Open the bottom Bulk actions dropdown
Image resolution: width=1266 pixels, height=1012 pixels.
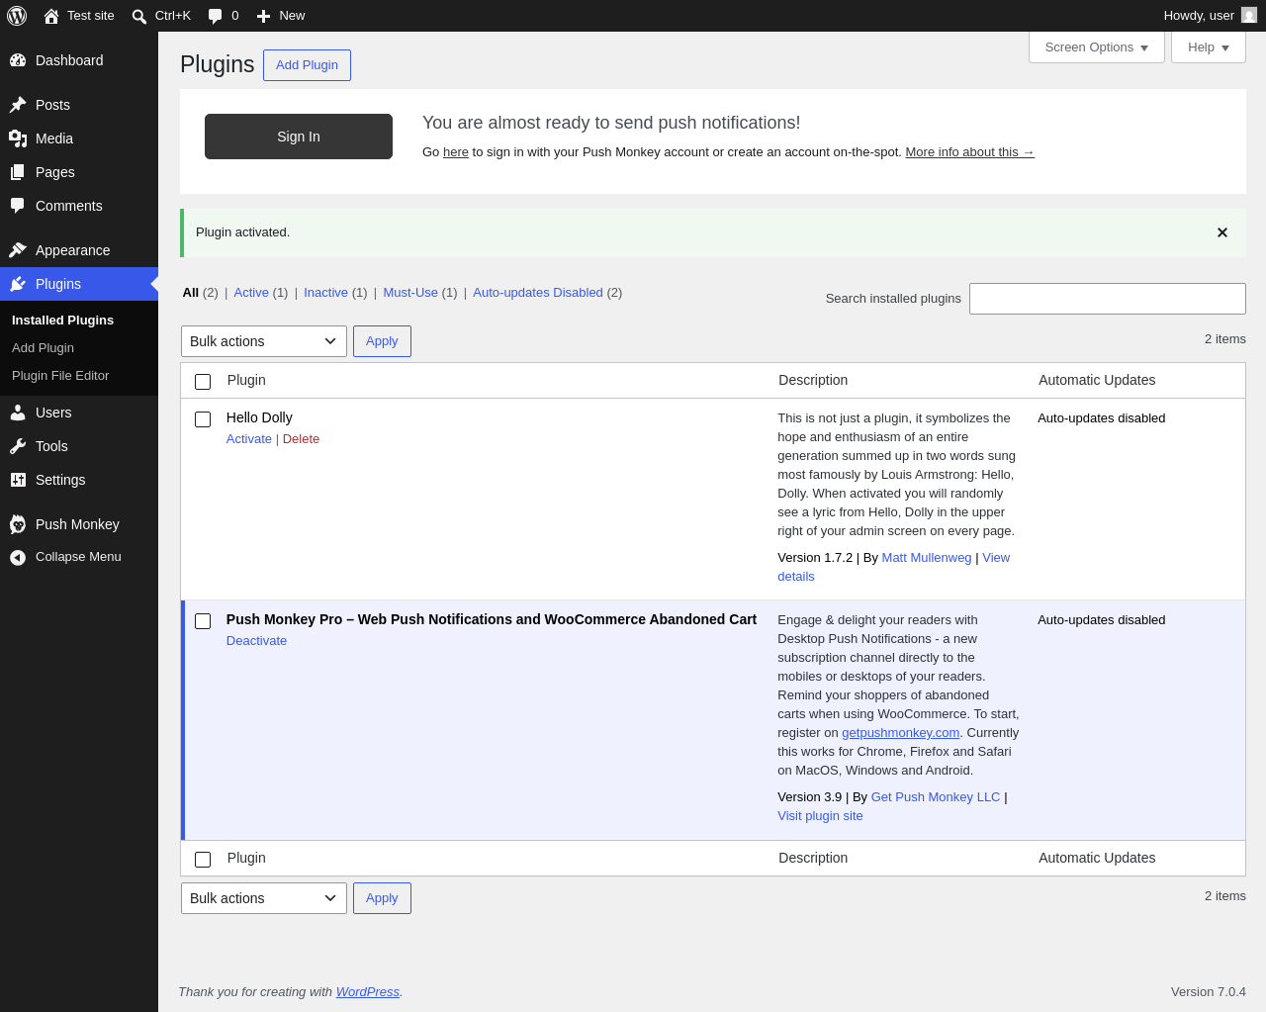[264, 898]
